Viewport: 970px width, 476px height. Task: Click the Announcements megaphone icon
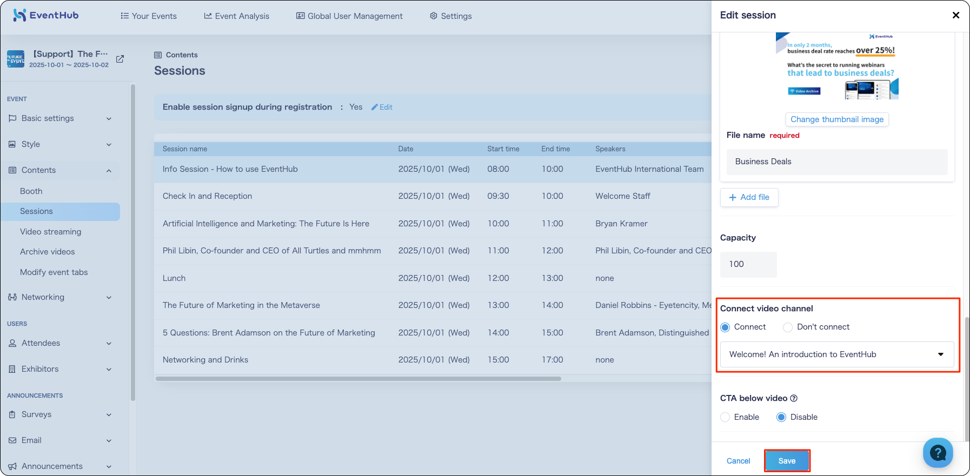coord(12,466)
